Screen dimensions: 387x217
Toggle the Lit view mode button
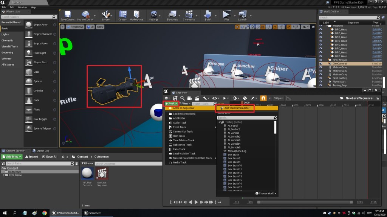point(90,27)
